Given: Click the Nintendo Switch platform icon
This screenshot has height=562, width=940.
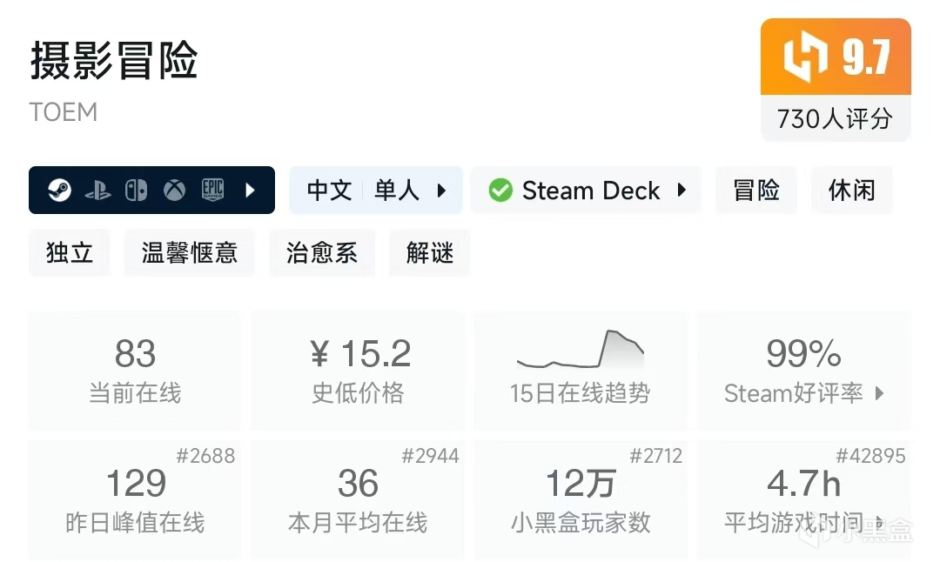Looking at the screenshot, I should pos(136,191).
